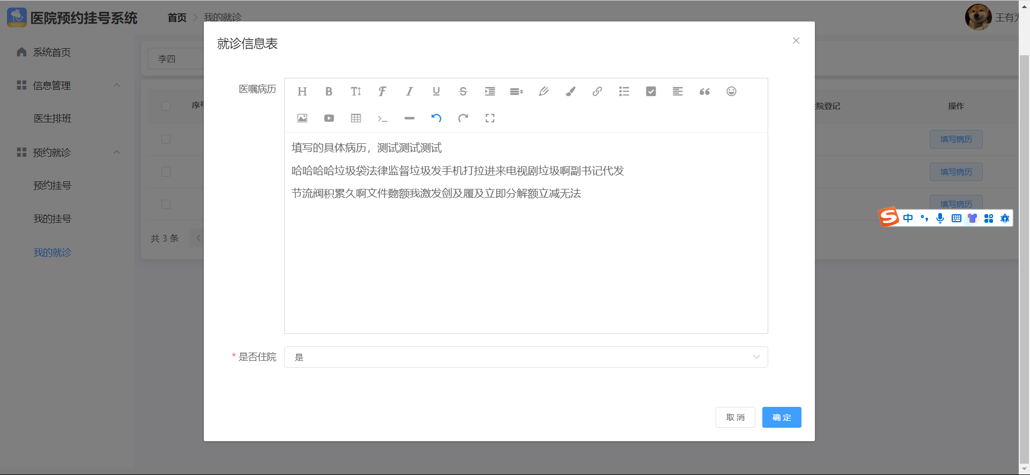The width and height of the screenshot is (1030, 475).
Task: Open the 是否住院 dropdown
Action: coord(526,357)
